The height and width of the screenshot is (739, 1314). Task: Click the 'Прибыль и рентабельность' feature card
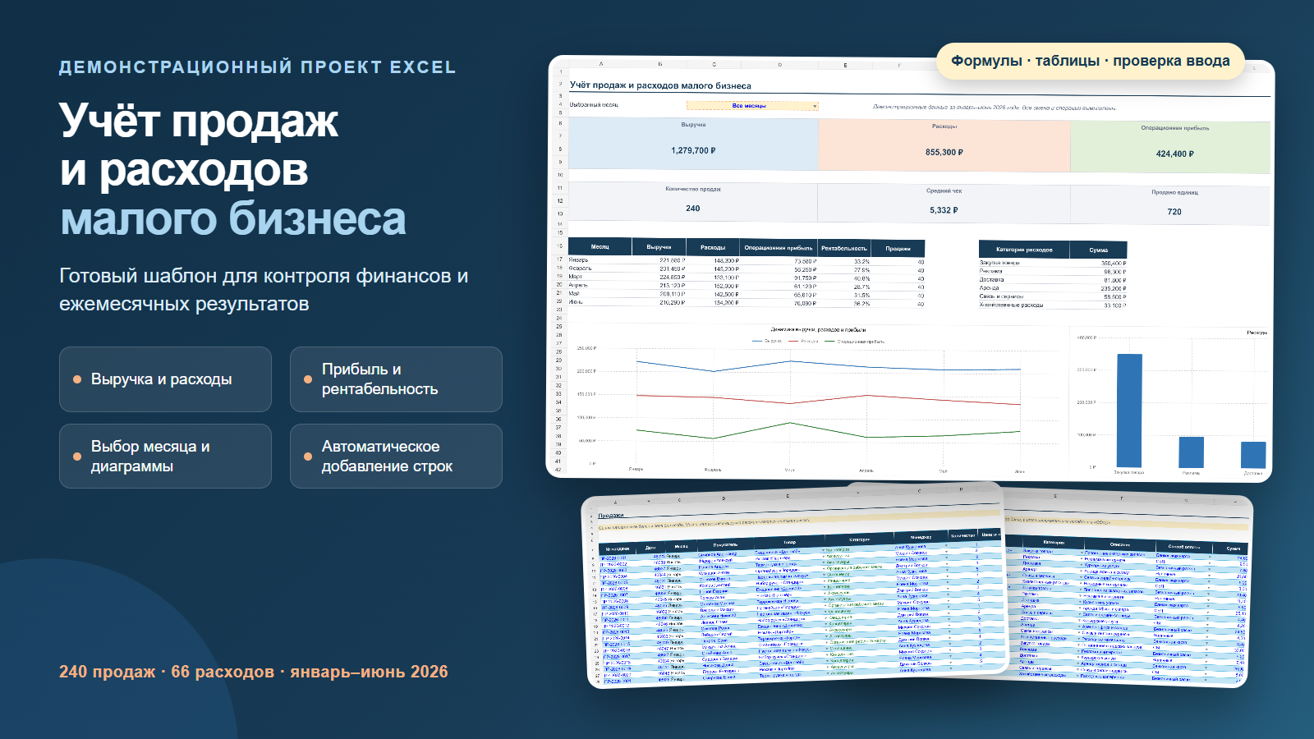pyautogui.click(x=396, y=379)
